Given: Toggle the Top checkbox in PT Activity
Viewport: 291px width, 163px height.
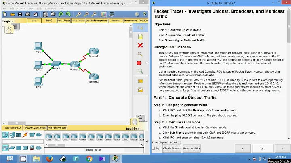Looking at the screenshot, I should (153, 148).
